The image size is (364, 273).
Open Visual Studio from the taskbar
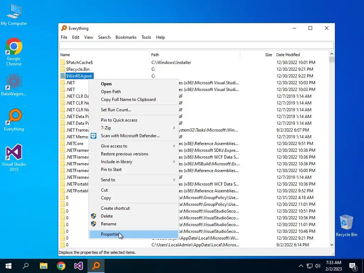79,266
